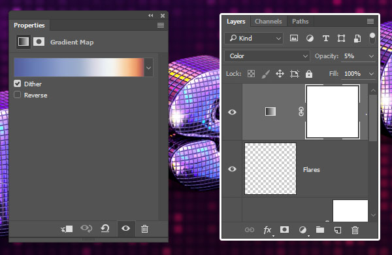Filter layers by type layers icon
The height and width of the screenshot is (255, 392).
point(325,39)
